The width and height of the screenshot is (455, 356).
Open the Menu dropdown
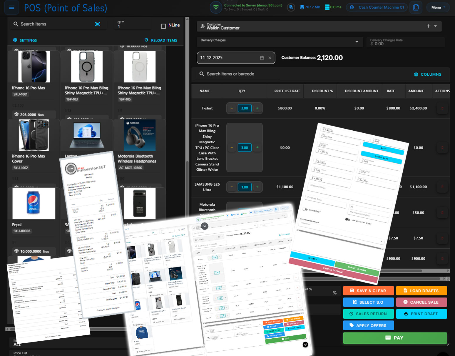coord(438,7)
